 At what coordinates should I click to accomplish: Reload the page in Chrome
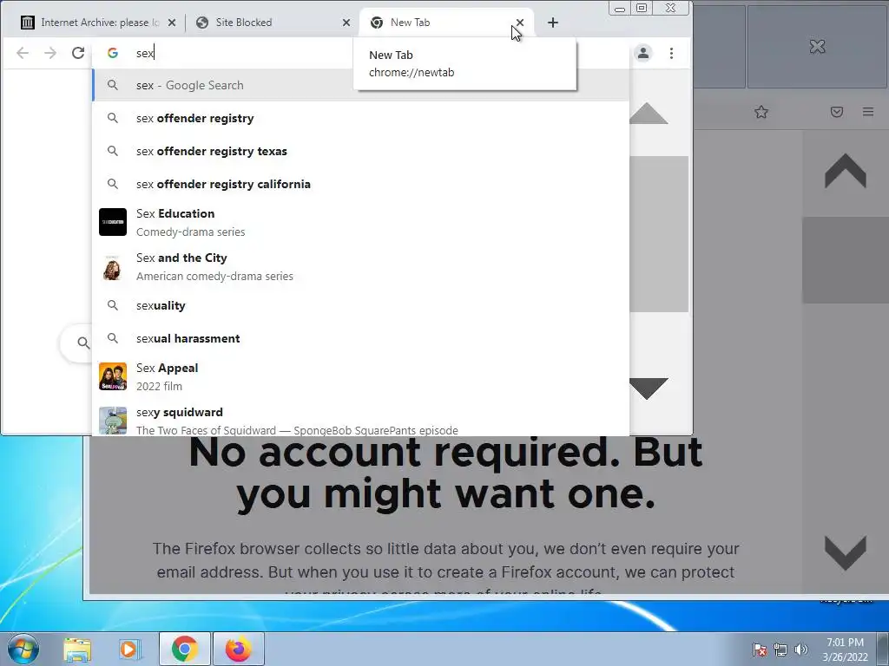coord(78,53)
